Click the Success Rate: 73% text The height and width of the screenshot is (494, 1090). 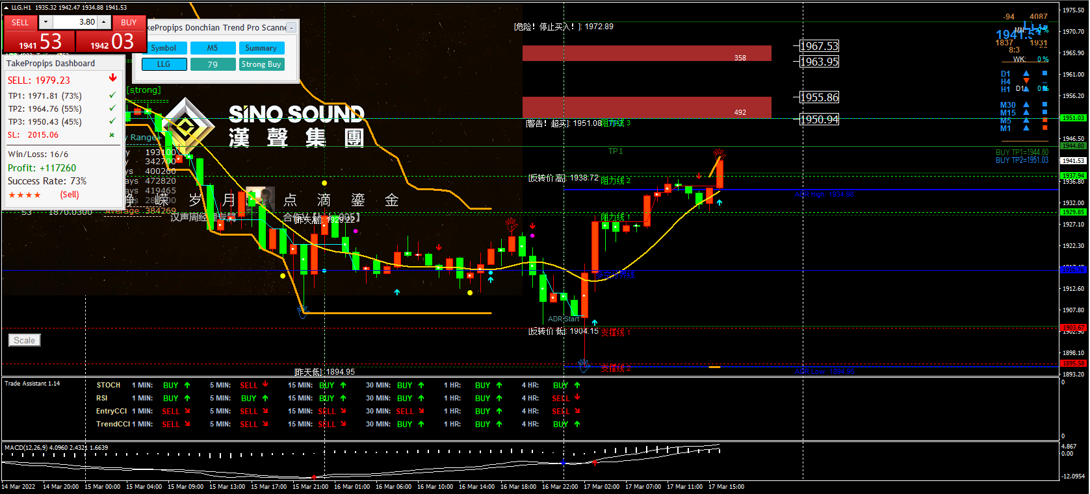click(47, 181)
